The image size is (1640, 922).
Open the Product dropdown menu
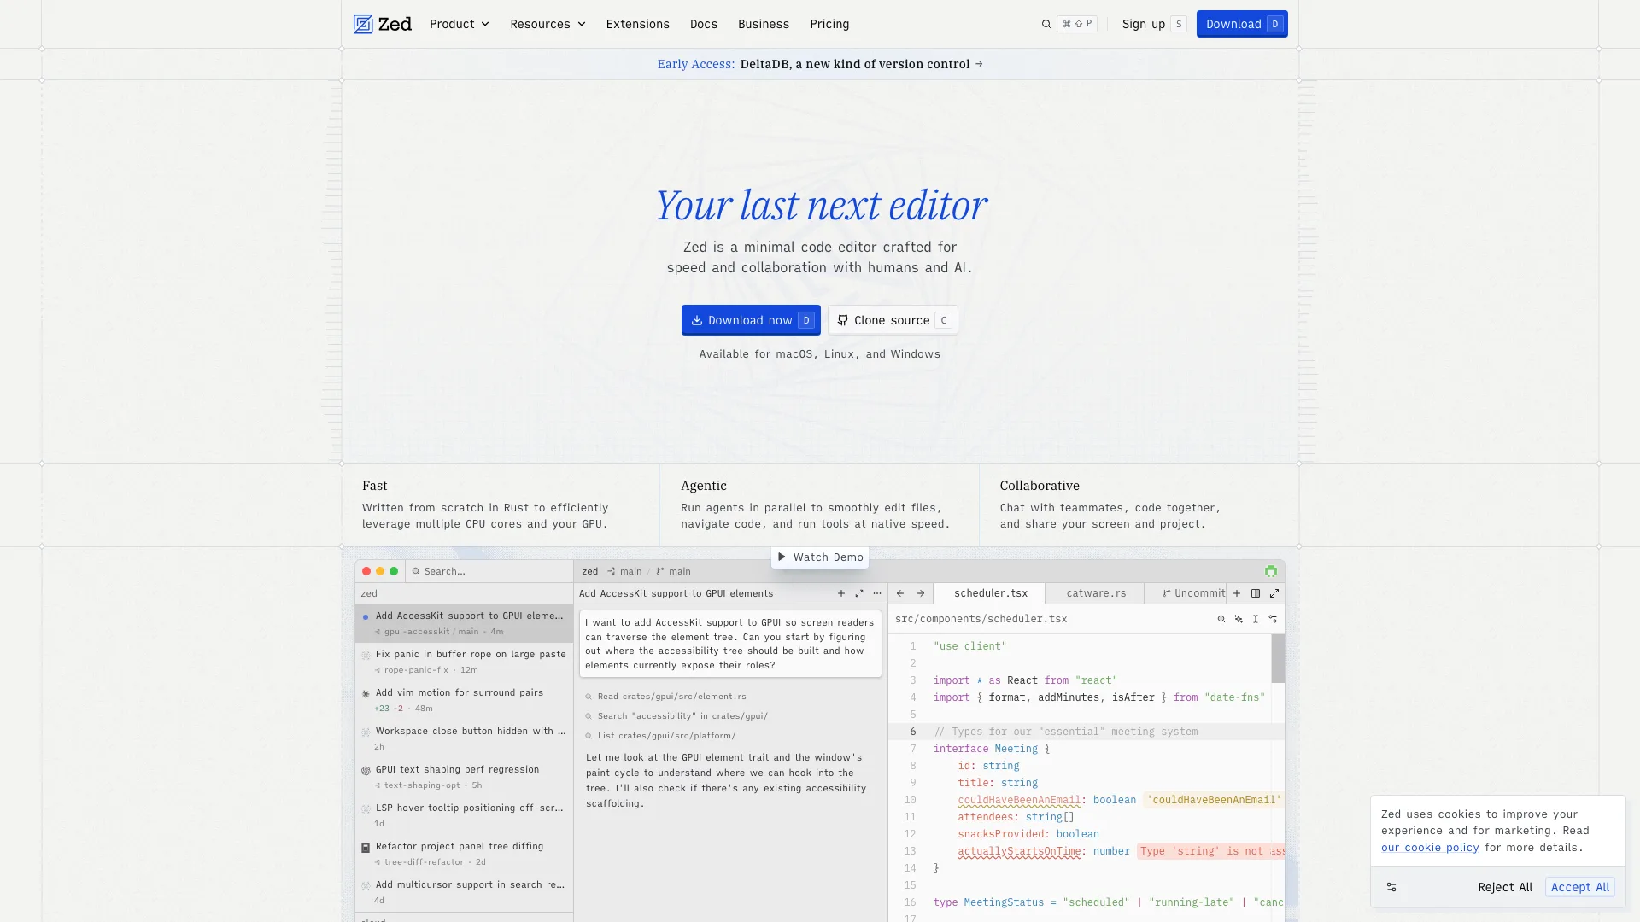[x=460, y=24]
